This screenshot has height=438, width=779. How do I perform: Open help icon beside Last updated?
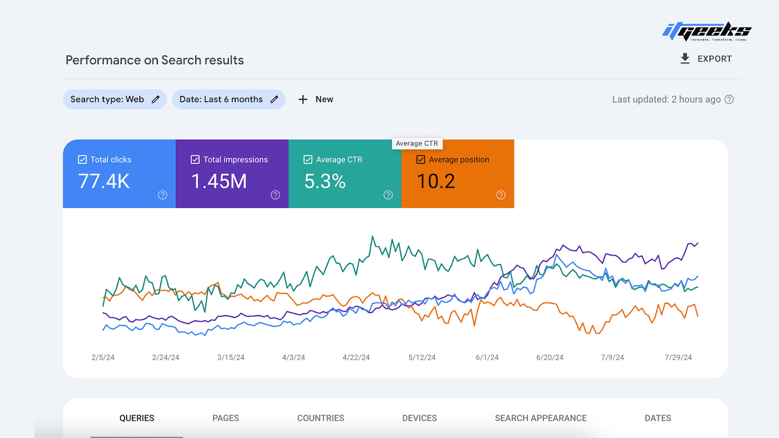coord(729,99)
